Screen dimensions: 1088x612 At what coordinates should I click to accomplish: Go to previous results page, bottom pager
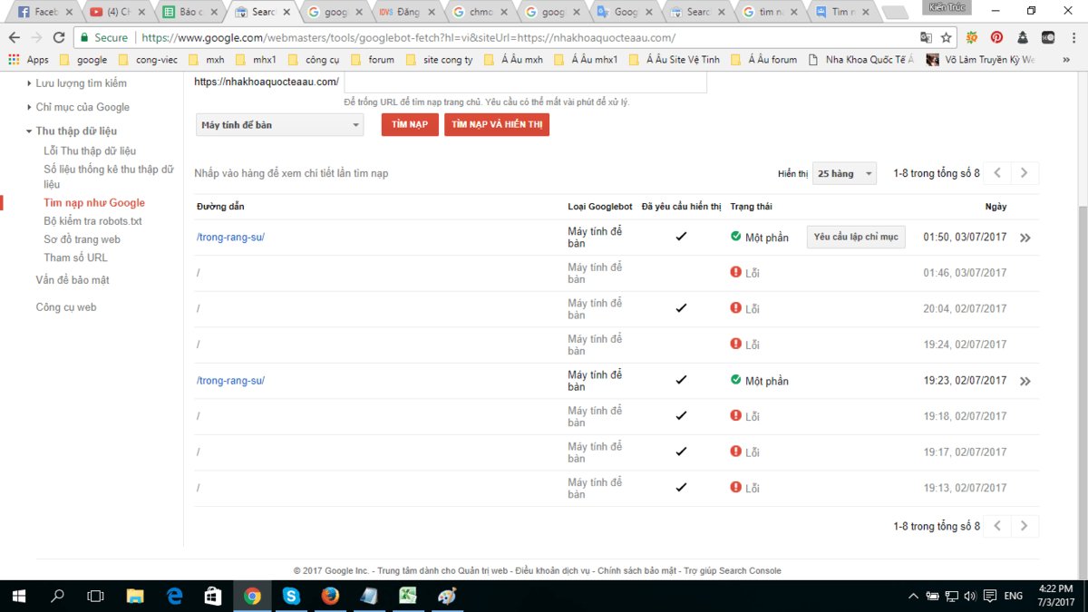(x=997, y=526)
